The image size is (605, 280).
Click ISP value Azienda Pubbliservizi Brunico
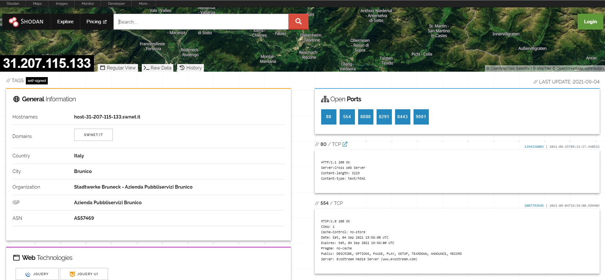pos(108,203)
